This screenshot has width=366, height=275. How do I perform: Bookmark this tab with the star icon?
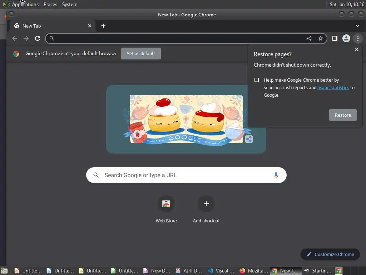click(x=321, y=38)
